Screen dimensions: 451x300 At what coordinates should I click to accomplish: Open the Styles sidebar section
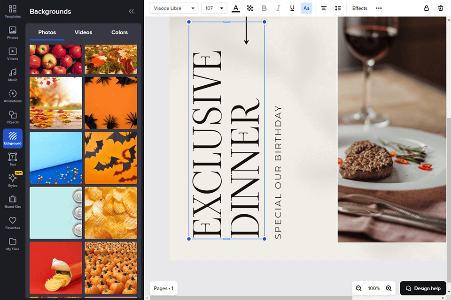click(12, 180)
